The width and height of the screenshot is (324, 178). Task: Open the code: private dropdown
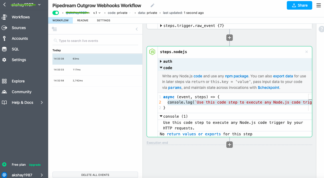pos(119,13)
